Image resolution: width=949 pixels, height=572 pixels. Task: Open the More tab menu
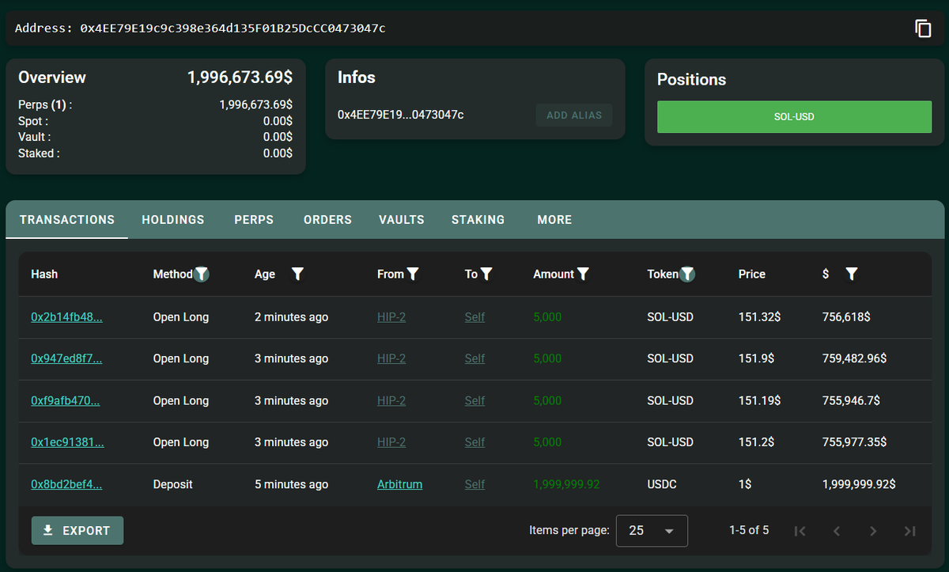[554, 220]
